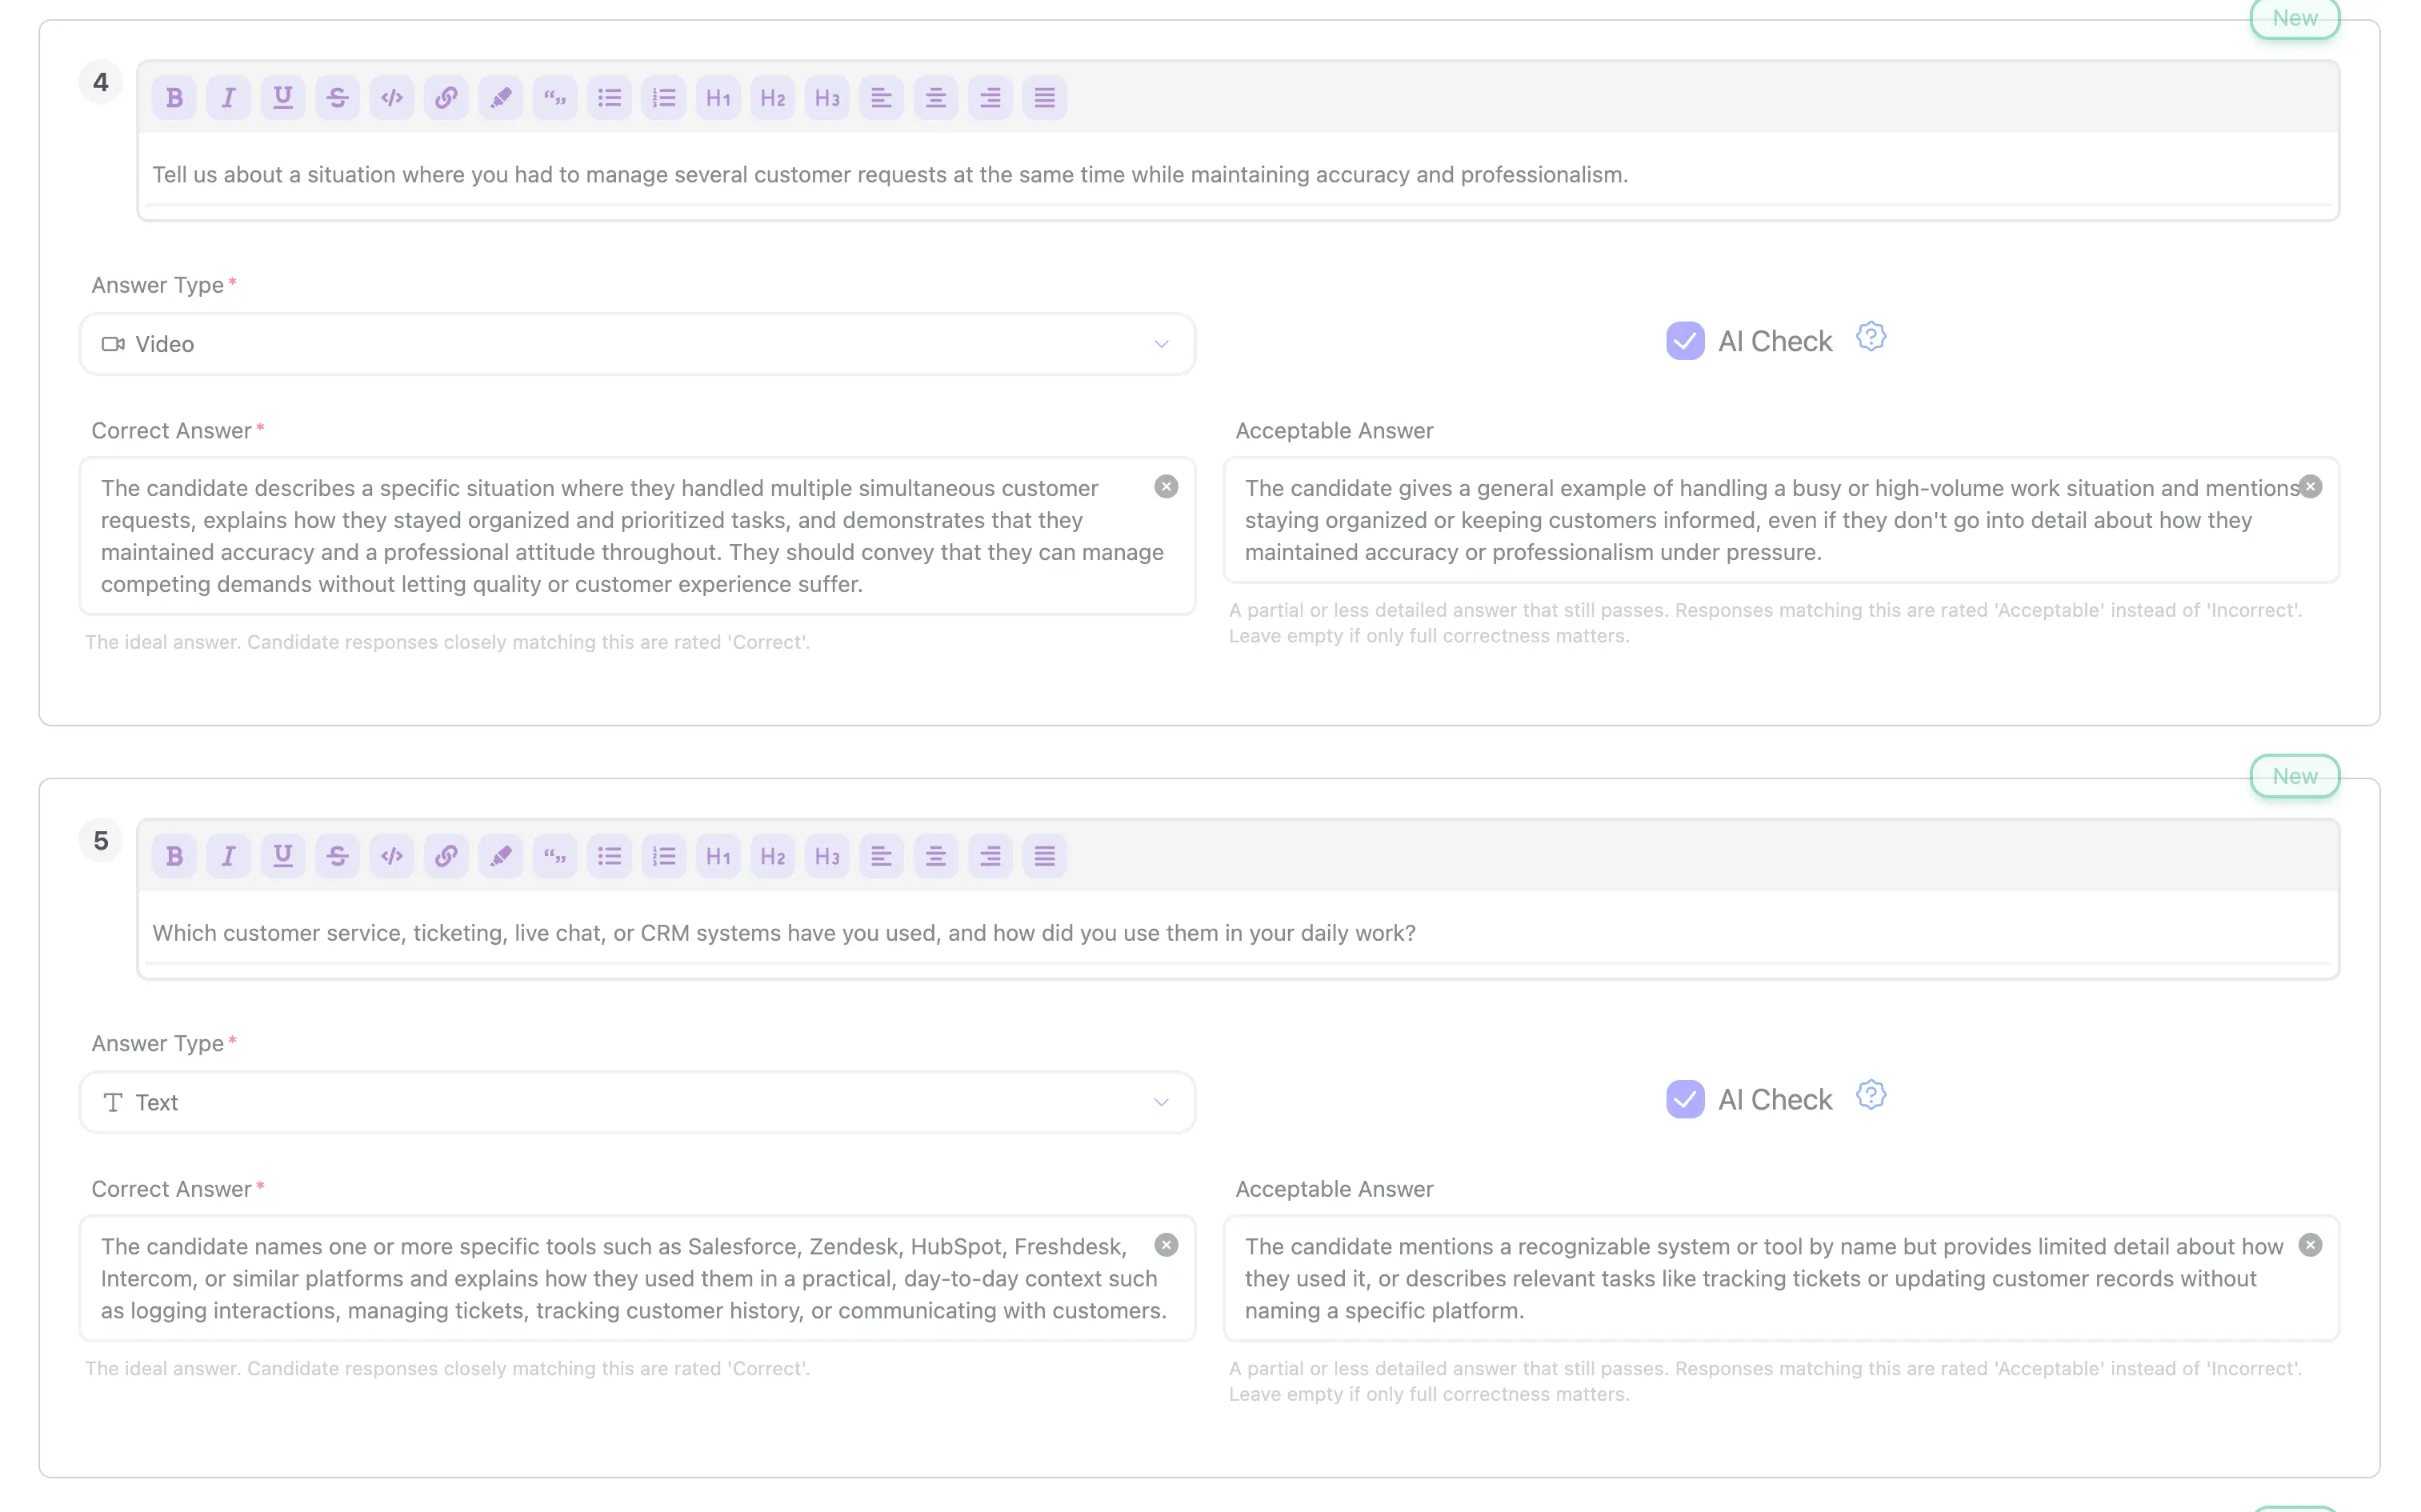Viewport: 2421px width, 1512px height.
Task: Add a link in question 4 toolbar
Action: coord(446,97)
